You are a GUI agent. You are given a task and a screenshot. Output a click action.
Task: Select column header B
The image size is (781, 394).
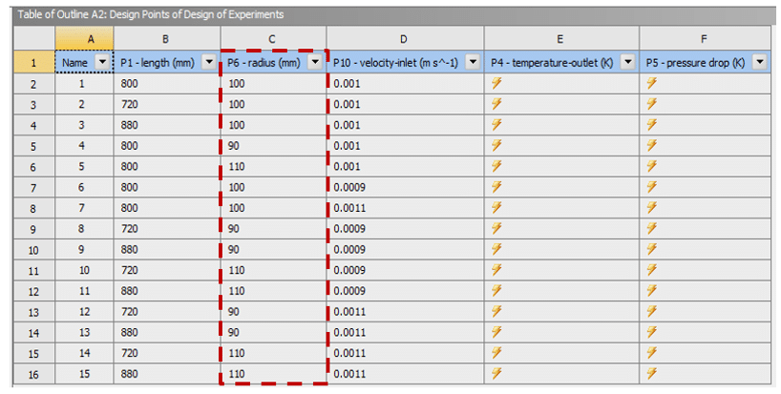click(x=166, y=39)
